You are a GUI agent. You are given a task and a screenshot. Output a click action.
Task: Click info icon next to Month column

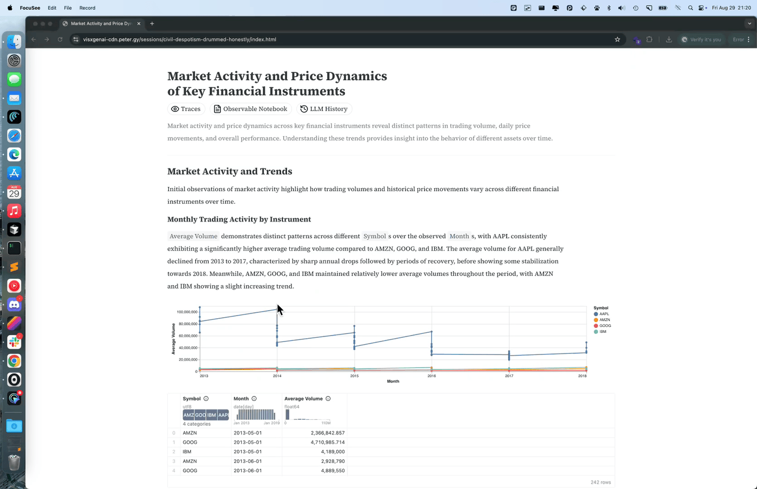[x=254, y=399]
